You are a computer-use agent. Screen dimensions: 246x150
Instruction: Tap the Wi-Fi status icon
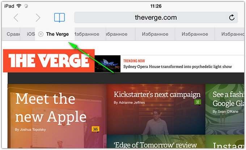point(19,6)
